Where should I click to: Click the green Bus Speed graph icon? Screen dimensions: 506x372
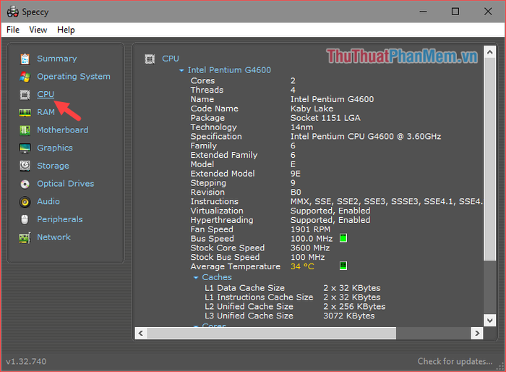click(343, 239)
